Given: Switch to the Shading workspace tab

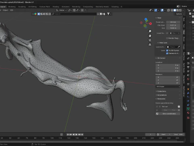Looking at the screenshot, I should click(x=56, y=6).
